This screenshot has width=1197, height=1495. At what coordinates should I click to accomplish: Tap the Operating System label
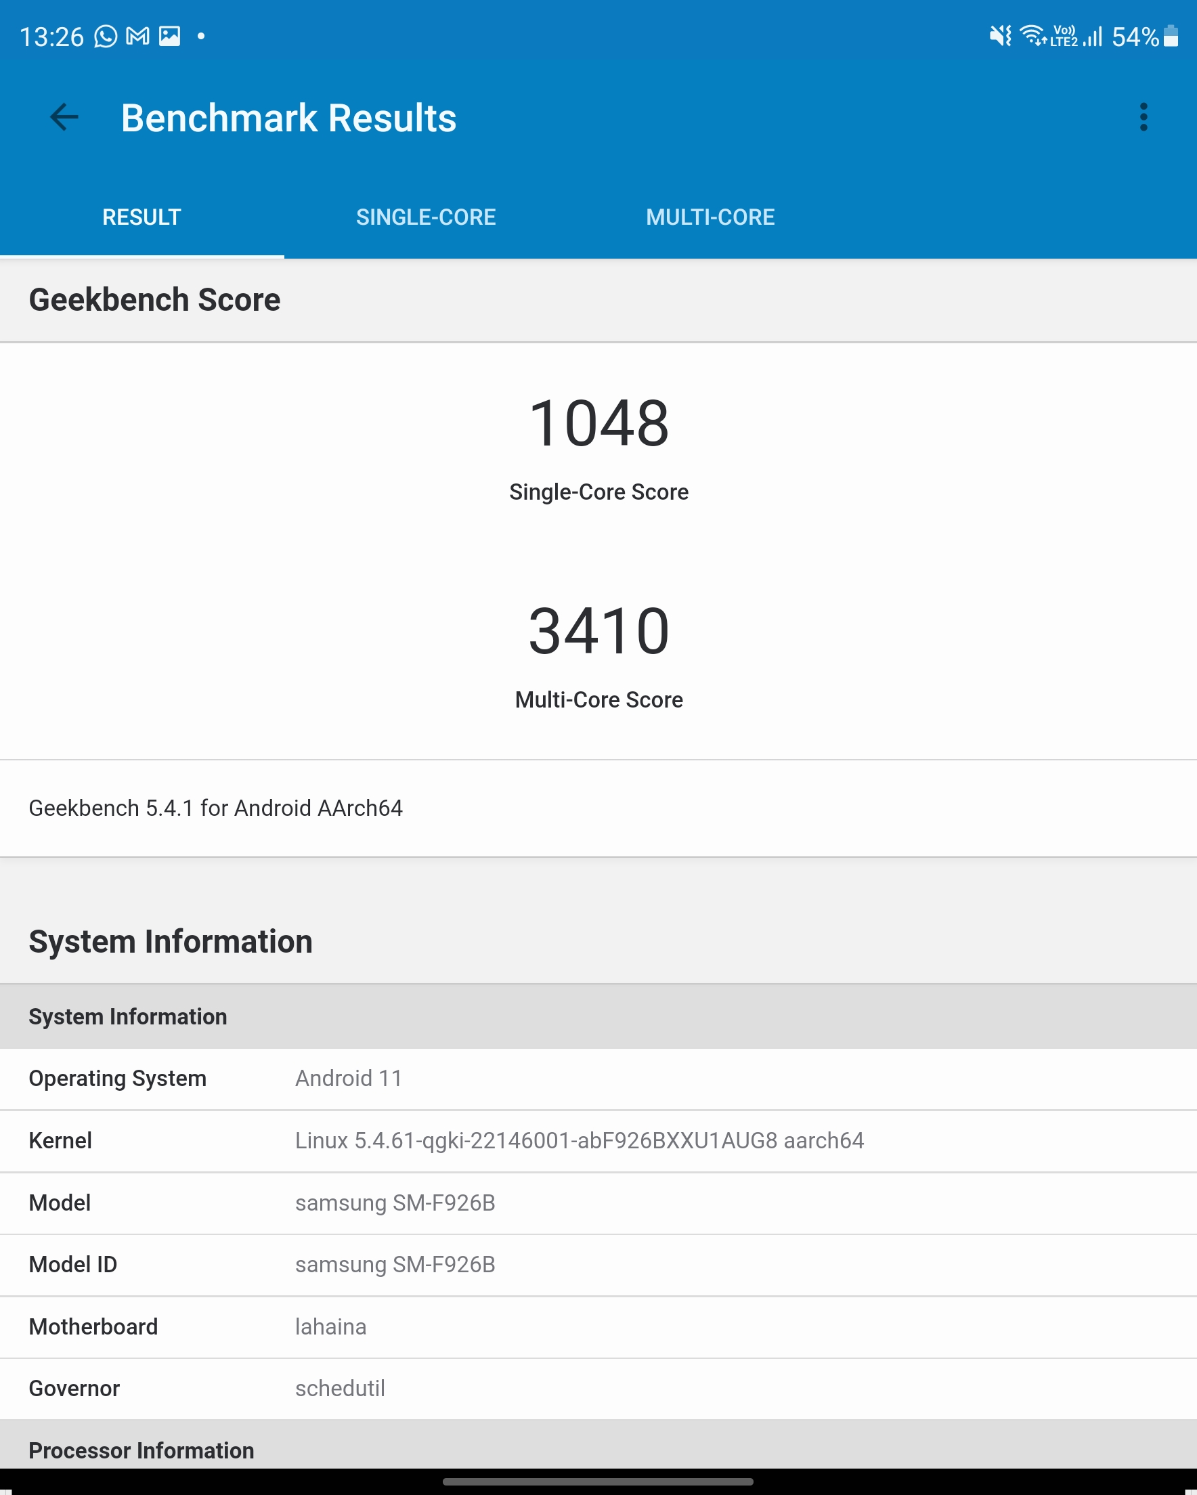pyautogui.click(x=118, y=1079)
